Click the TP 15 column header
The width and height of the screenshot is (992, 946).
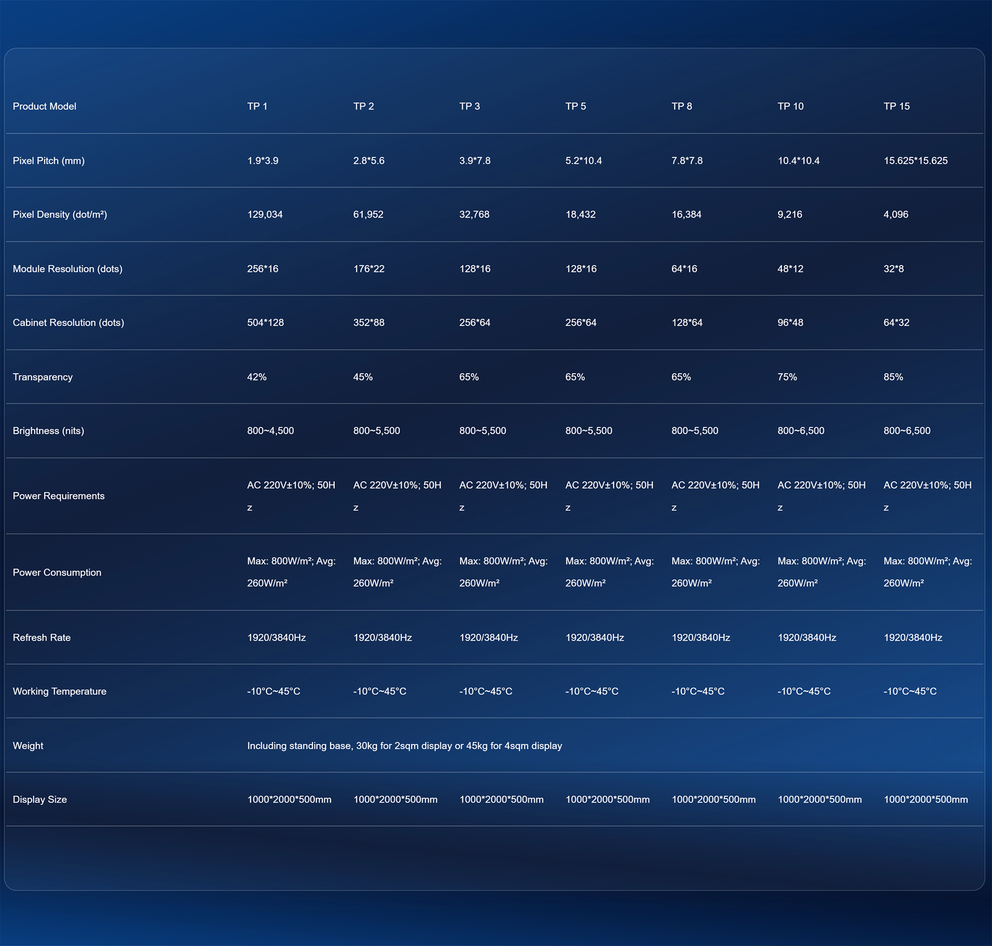[897, 107]
